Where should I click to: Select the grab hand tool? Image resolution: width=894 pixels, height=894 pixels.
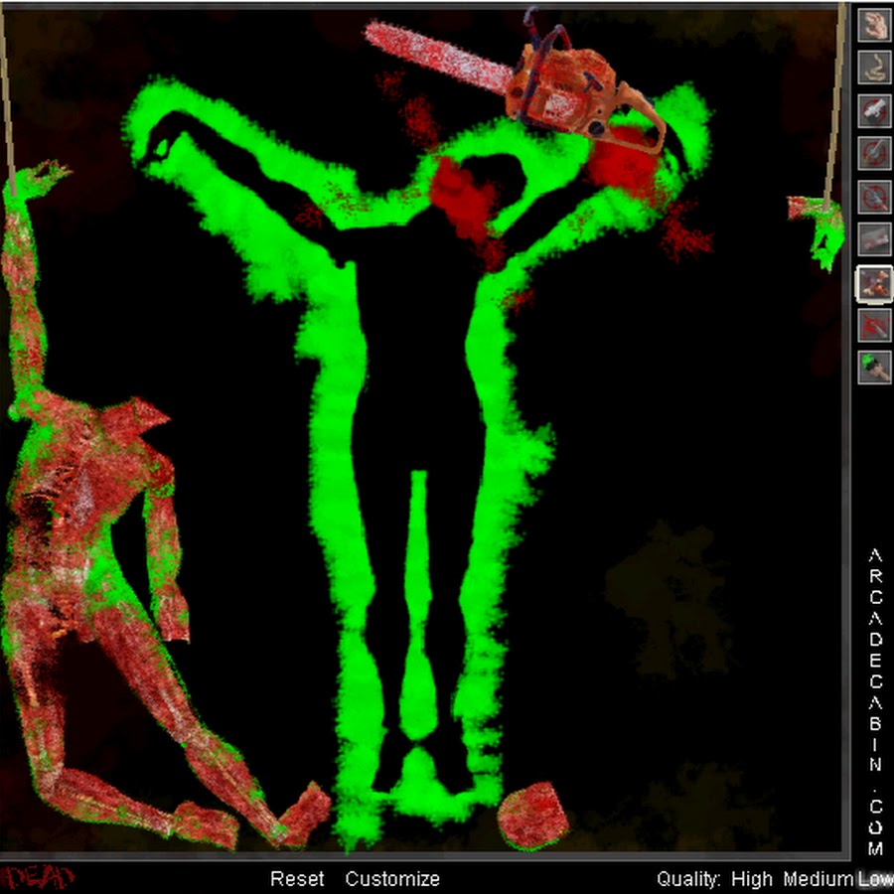point(874,25)
